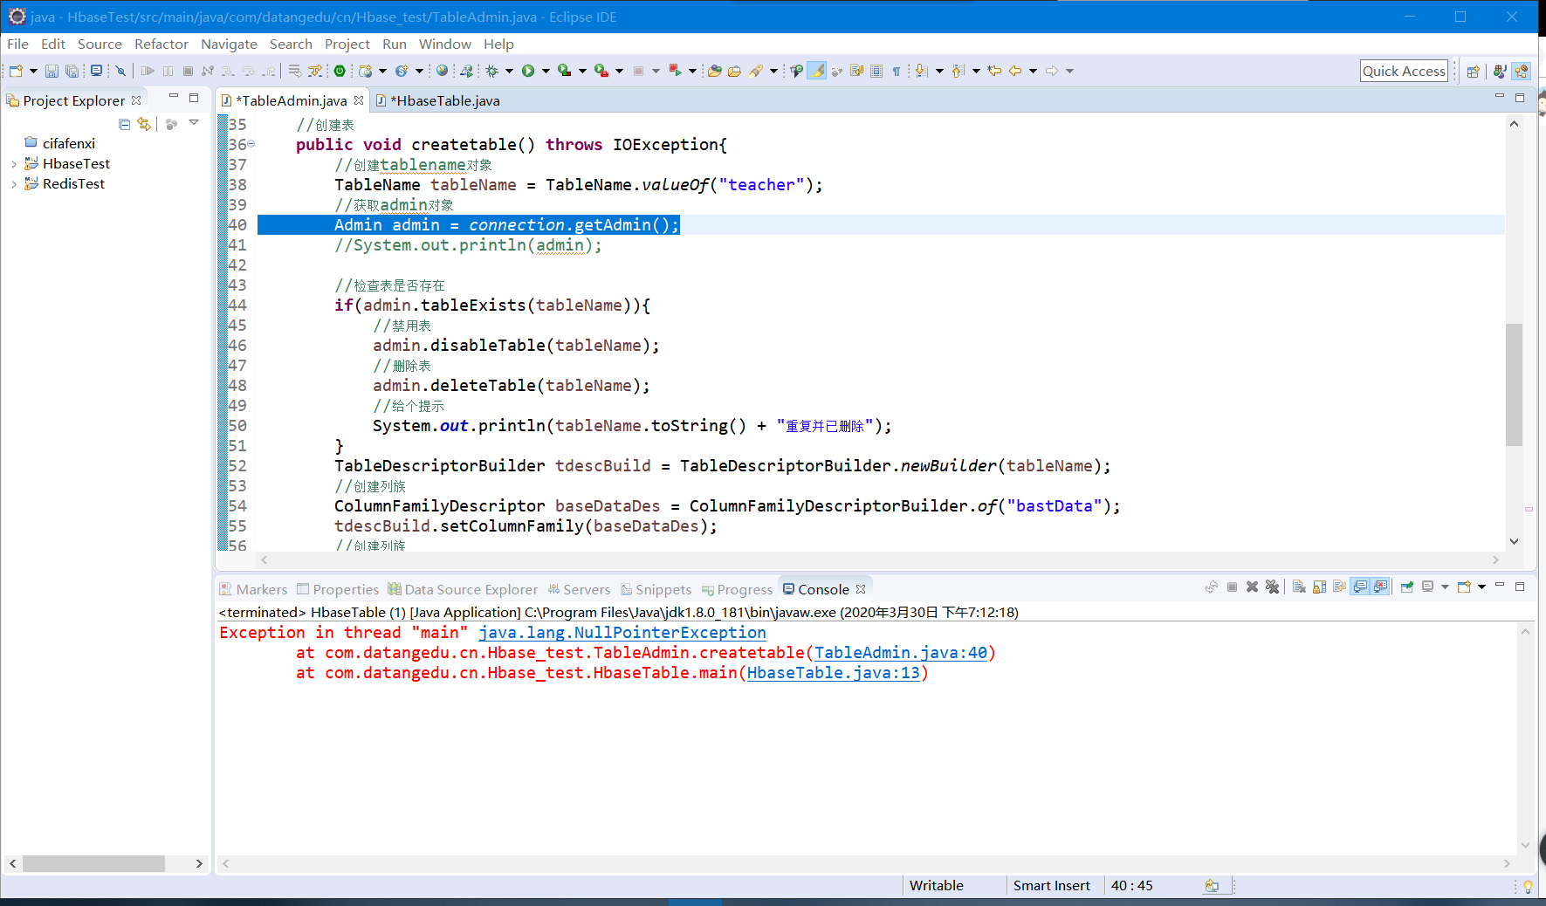Viewport: 1546px width, 906px height.
Task: Click the Back navigation arrow
Action: coord(1015,71)
